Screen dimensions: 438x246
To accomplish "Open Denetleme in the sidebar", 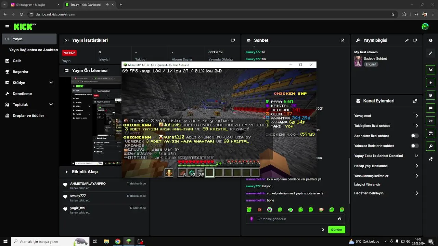I will (x=22, y=94).
